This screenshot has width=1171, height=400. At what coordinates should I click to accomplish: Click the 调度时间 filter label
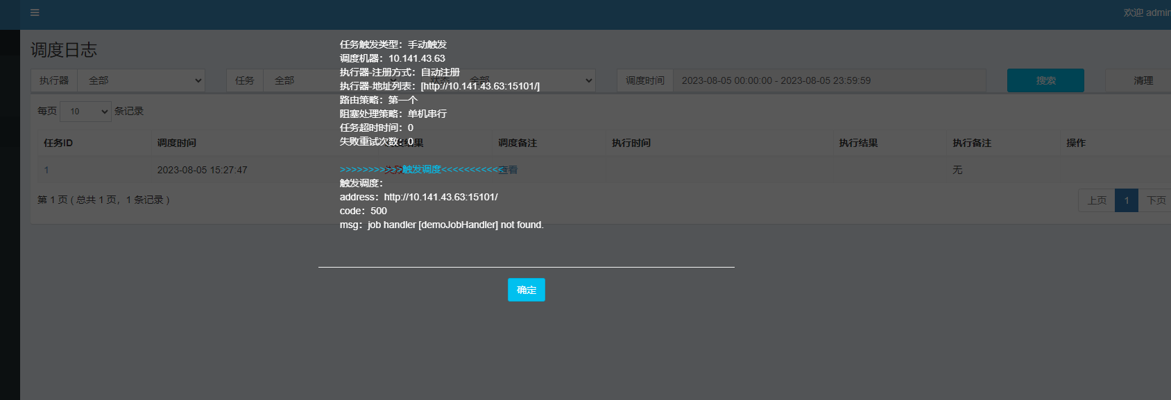click(645, 80)
